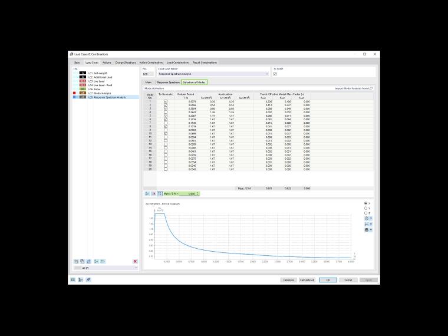Select LC4 Live Load - Roof in list

[106, 85]
